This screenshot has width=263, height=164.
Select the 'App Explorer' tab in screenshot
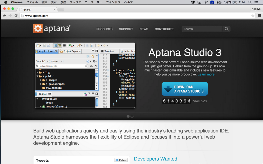47,51
